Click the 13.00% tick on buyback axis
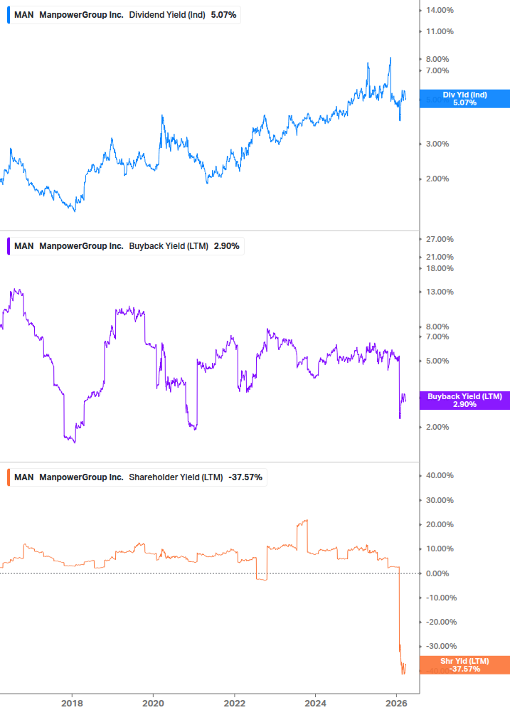 [x=440, y=292]
